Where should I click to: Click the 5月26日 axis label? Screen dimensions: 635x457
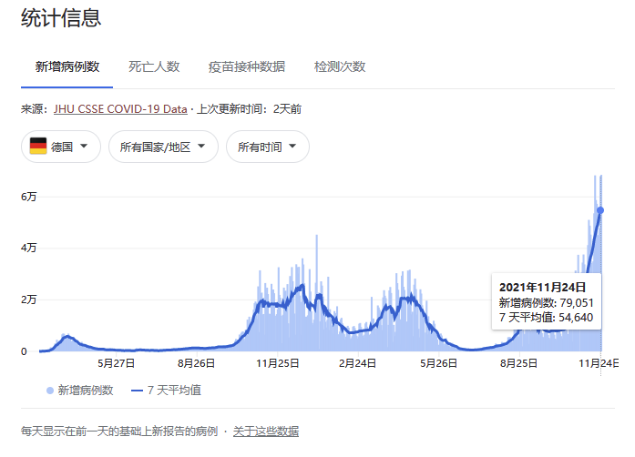tap(438, 363)
